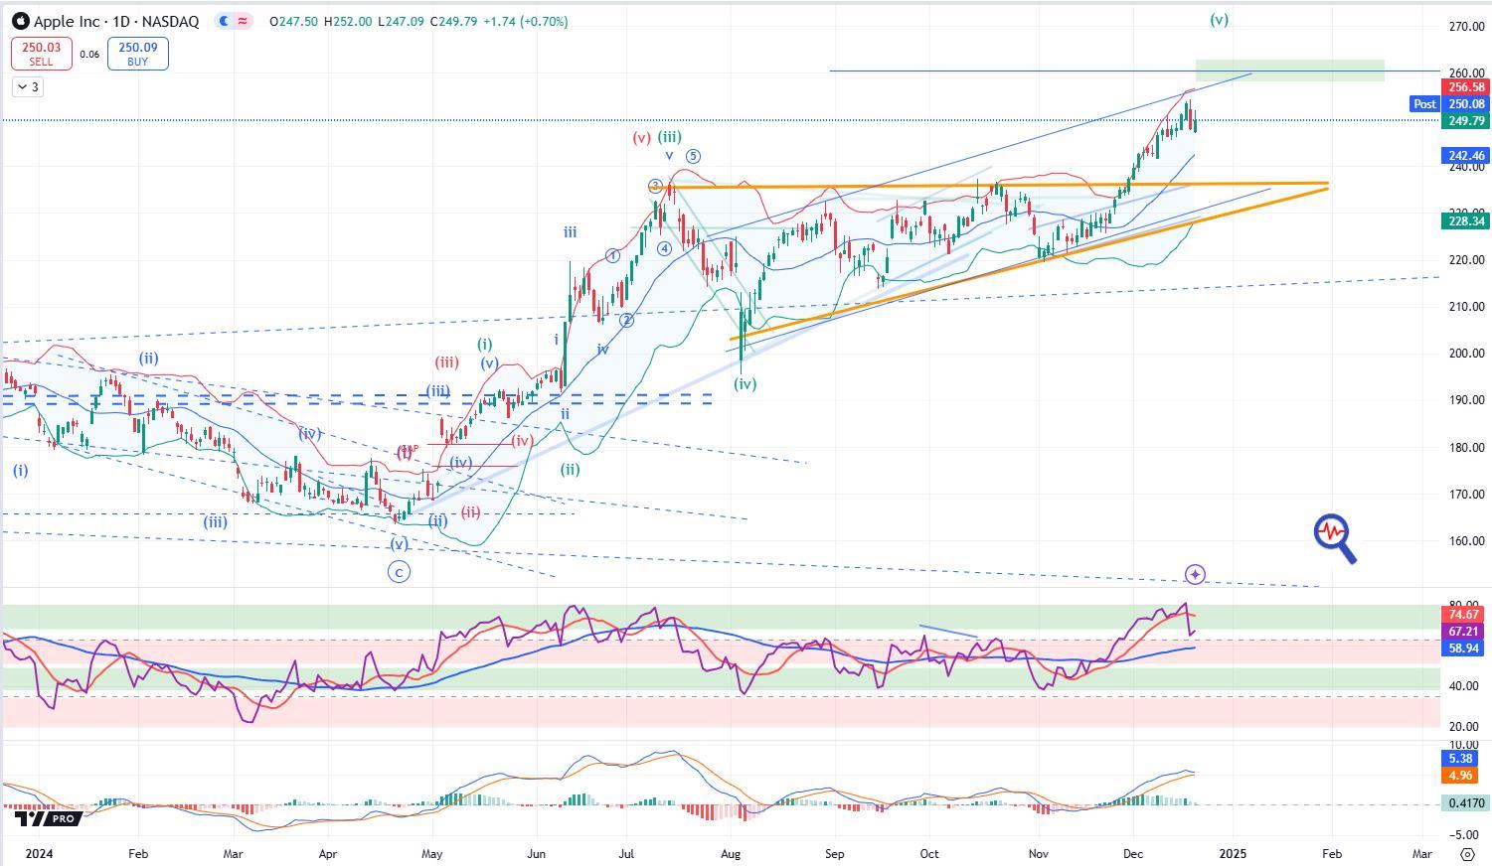The height and width of the screenshot is (866, 1492).
Task: Click the TradingView PRO logo
Action: (46, 818)
